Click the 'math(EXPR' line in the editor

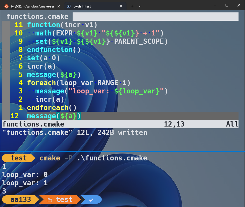pos(99,33)
